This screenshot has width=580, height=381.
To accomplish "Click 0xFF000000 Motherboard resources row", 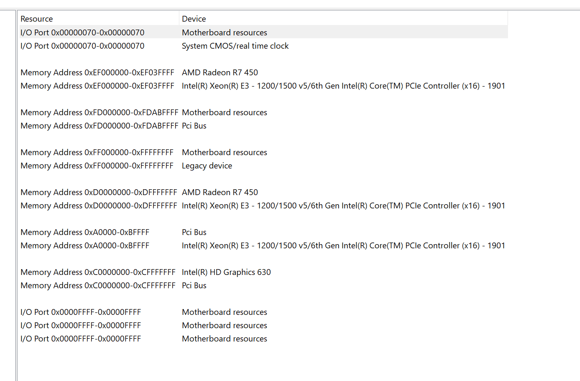I will coord(97,152).
